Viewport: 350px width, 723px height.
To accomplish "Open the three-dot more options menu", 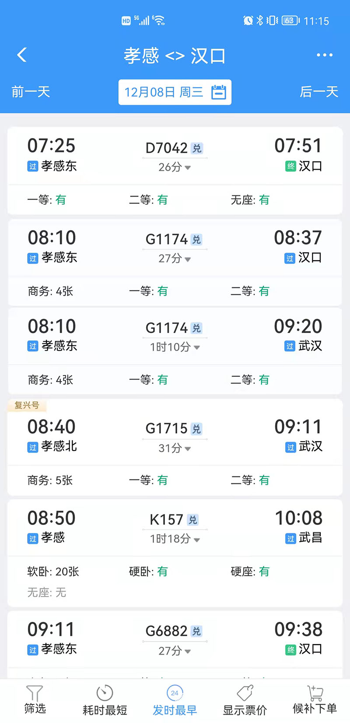I will [x=325, y=55].
